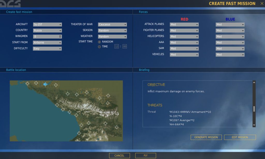The width and height of the screenshot is (265, 159).
Task: Click the OBJECTIVE heading in briefing
Action: tap(156, 85)
